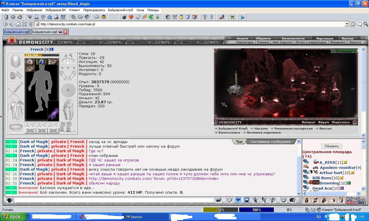Click the chat message input field
This screenshot has width=369, height=221.
click(x=114, y=200)
